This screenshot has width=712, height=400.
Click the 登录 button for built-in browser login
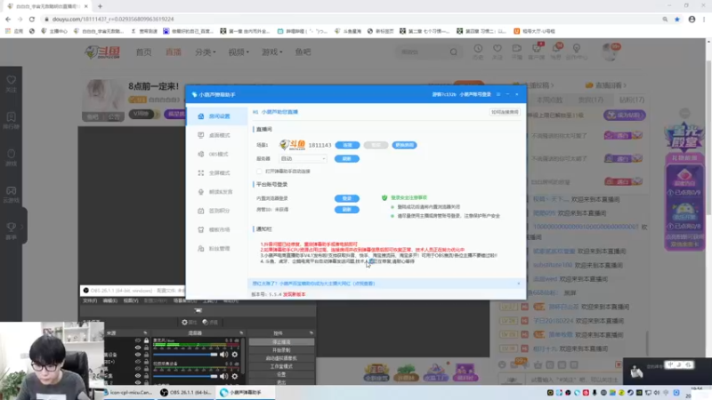tap(347, 198)
